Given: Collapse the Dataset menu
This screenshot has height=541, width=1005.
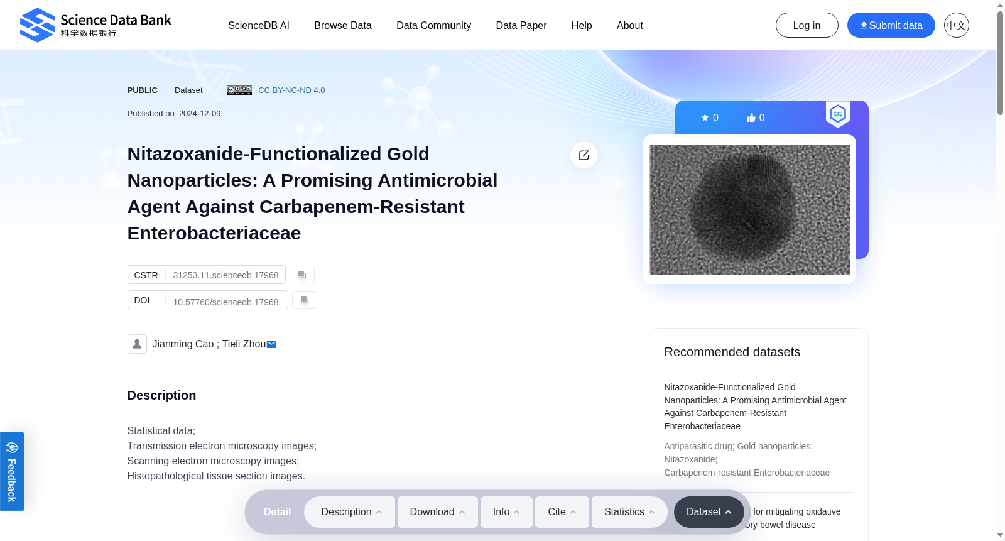Looking at the screenshot, I should [x=709, y=512].
